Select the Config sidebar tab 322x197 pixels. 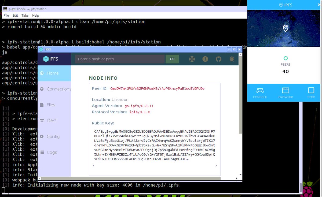(54, 136)
